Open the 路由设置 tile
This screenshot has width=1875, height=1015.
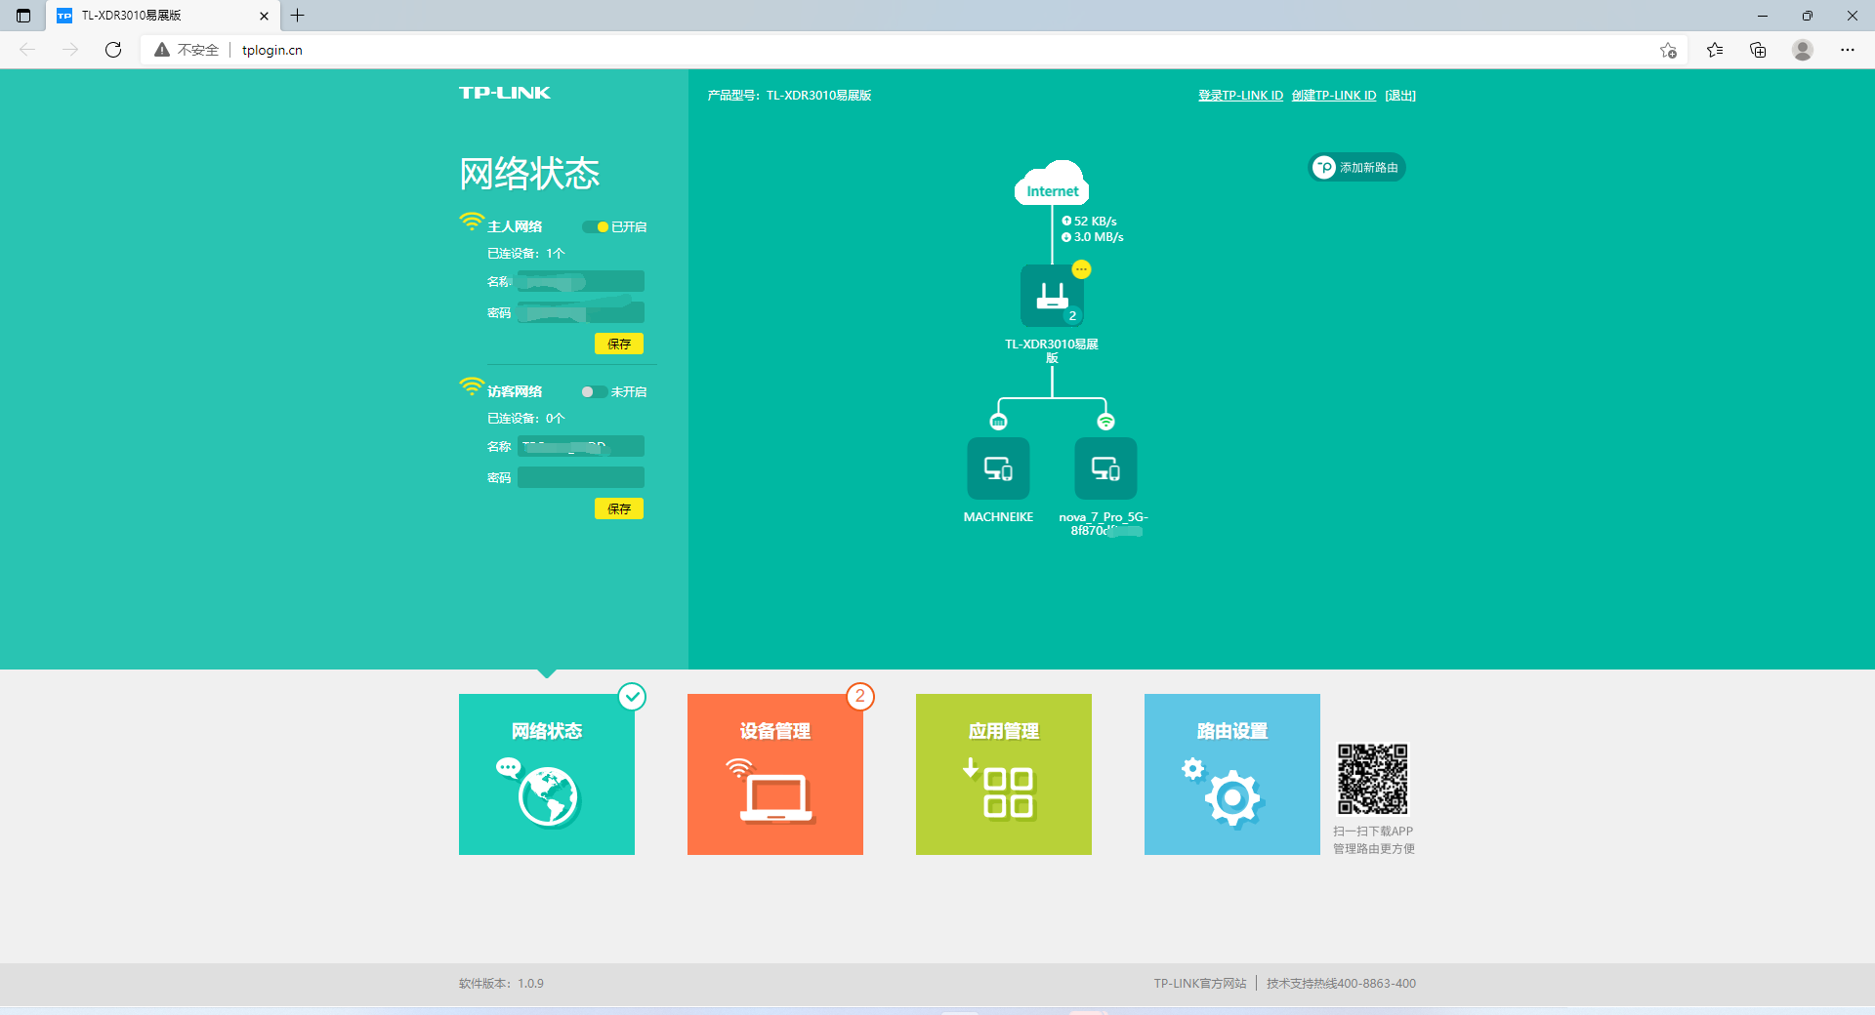(1232, 774)
